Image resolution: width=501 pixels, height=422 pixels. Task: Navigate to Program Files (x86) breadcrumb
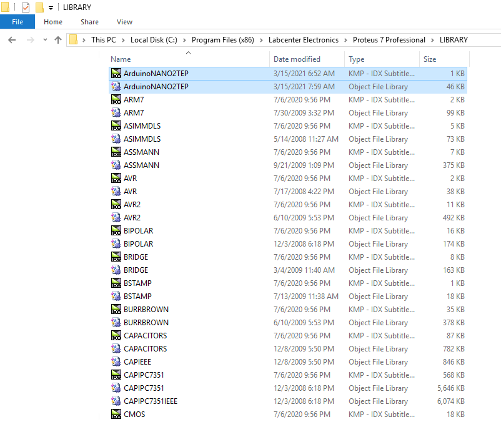point(223,40)
